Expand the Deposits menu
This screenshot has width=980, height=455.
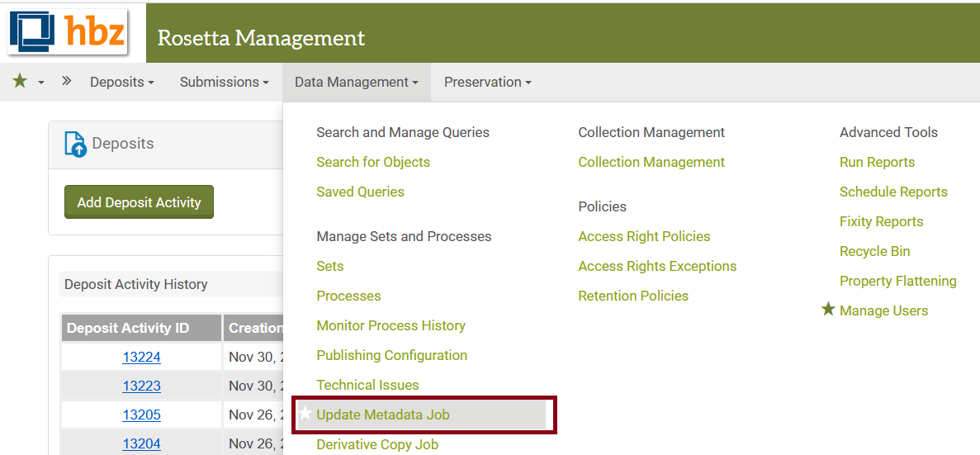click(122, 82)
